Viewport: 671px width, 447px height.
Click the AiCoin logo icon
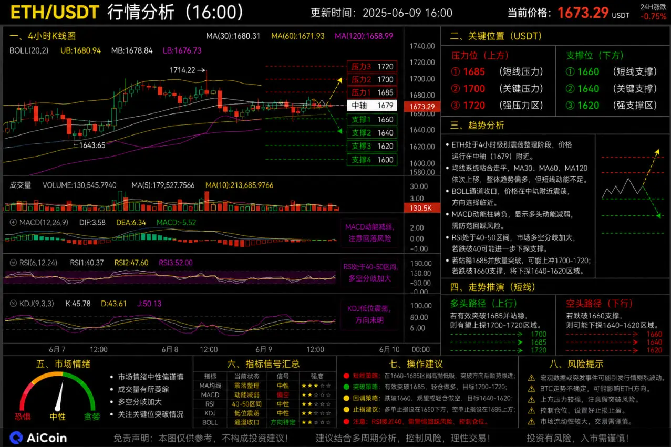point(17,438)
